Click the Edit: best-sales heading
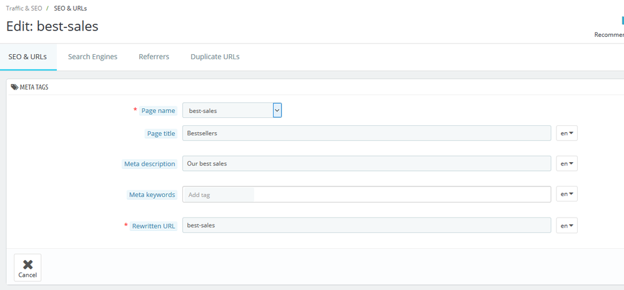 (x=52, y=26)
